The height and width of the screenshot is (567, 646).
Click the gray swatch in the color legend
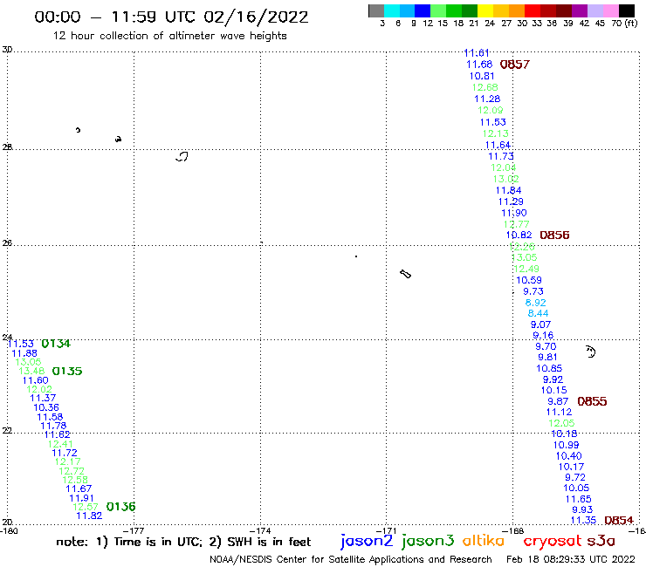pos(376,10)
